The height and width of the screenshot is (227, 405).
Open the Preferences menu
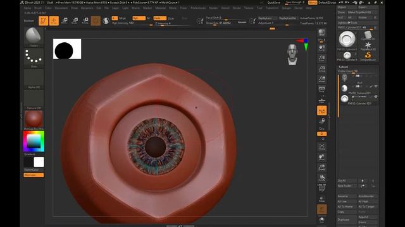click(x=198, y=8)
